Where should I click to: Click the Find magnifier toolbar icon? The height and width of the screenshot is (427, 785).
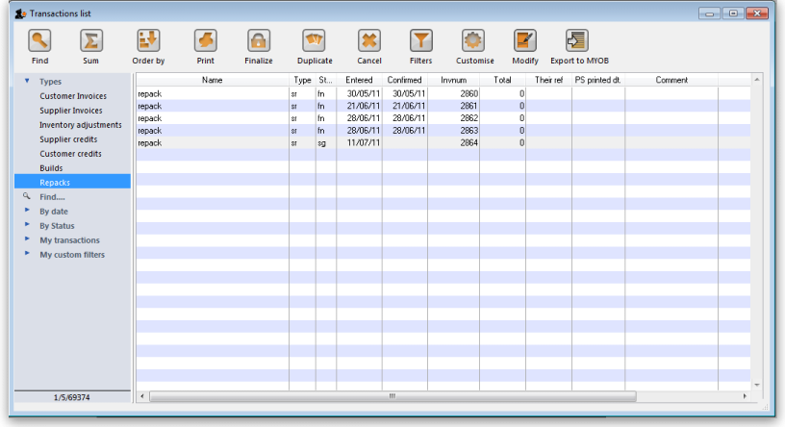[39, 40]
